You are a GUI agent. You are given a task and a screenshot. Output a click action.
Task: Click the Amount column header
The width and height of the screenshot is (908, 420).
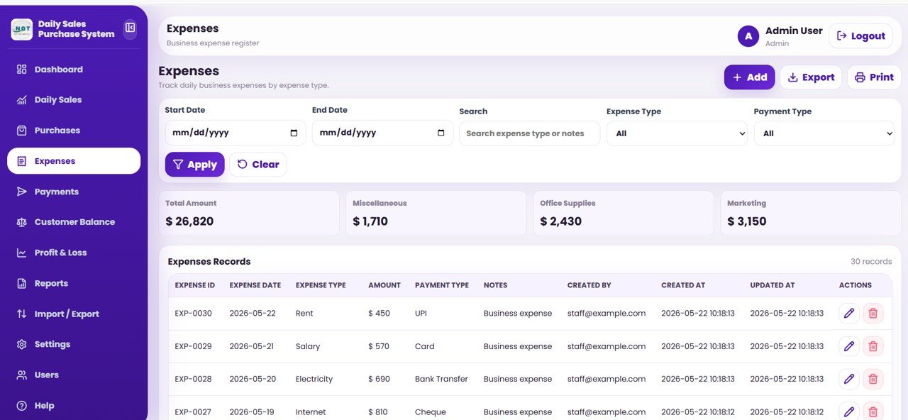coord(384,285)
